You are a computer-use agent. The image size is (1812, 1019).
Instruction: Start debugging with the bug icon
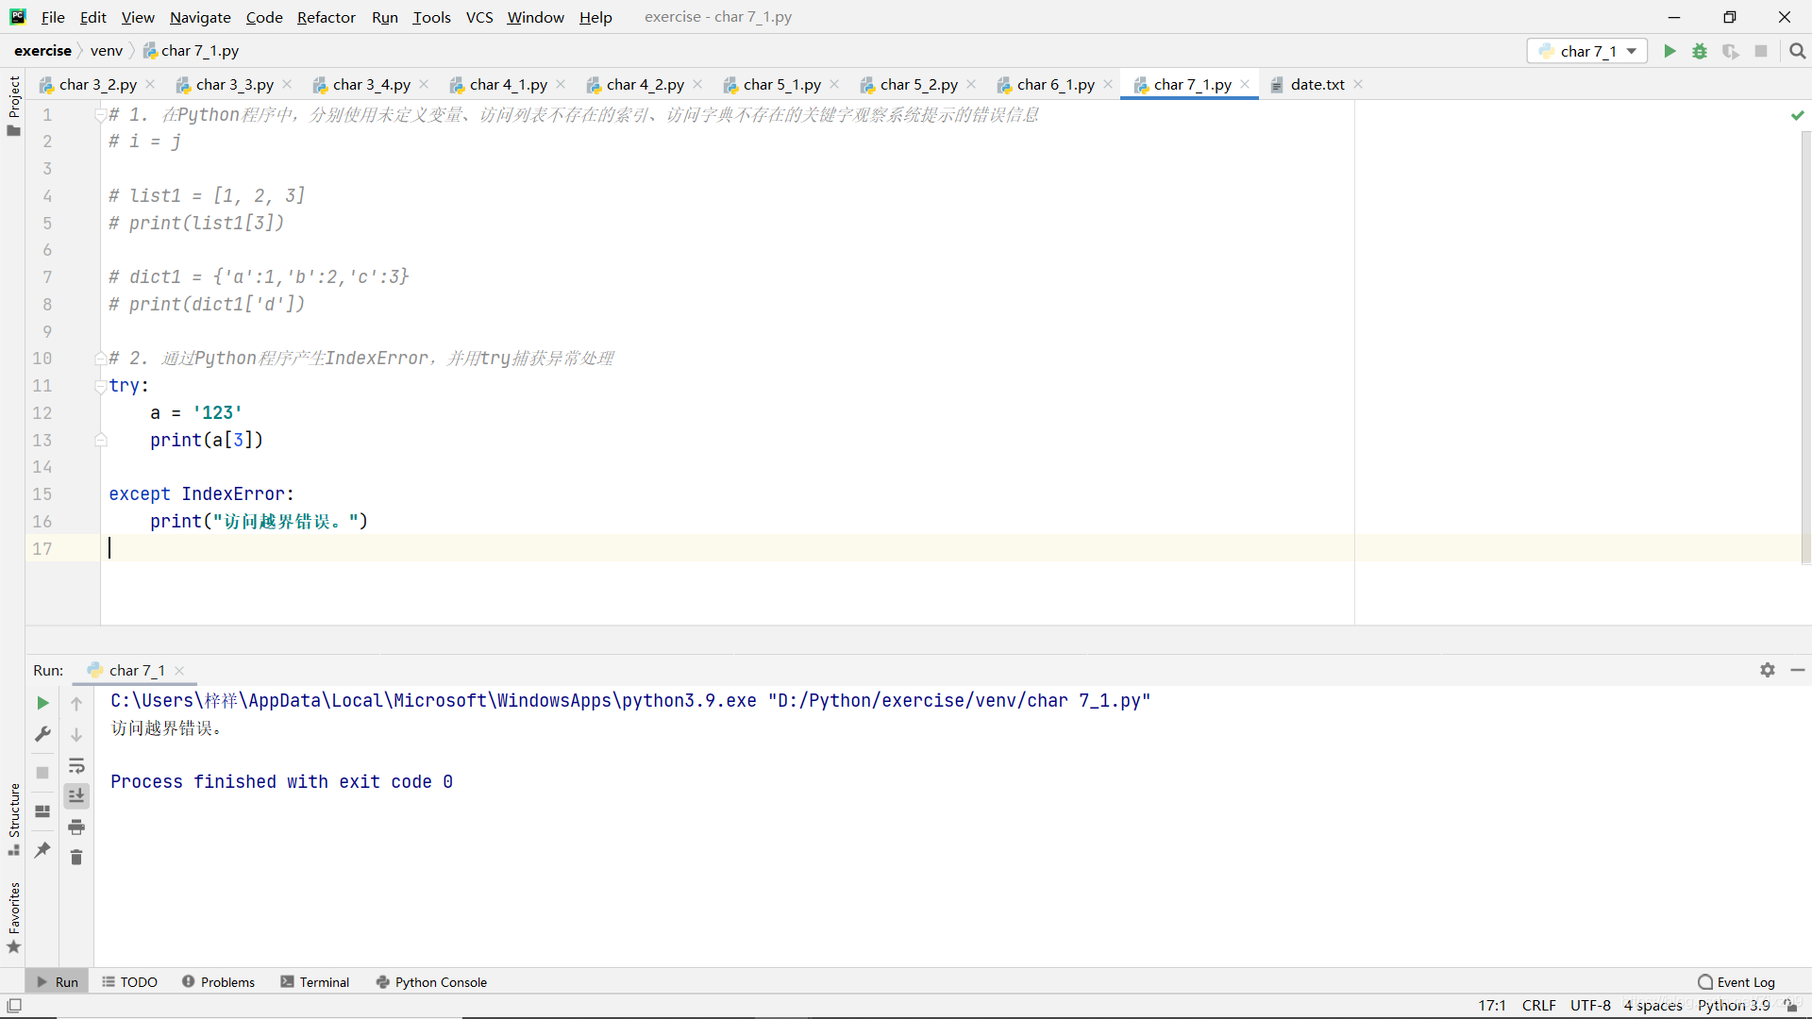click(x=1700, y=51)
